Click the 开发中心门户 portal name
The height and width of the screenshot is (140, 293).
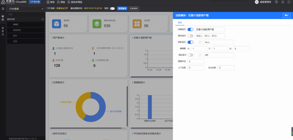[62, 9]
